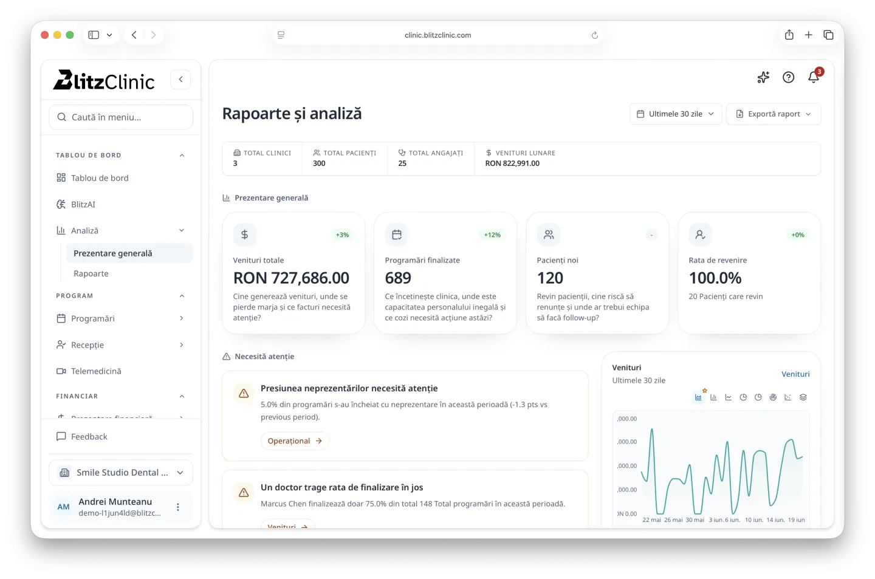Image resolution: width=875 pixels, height=579 pixels.
Task: Expand the Programări submenu arrow
Action: (x=182, y=318)
